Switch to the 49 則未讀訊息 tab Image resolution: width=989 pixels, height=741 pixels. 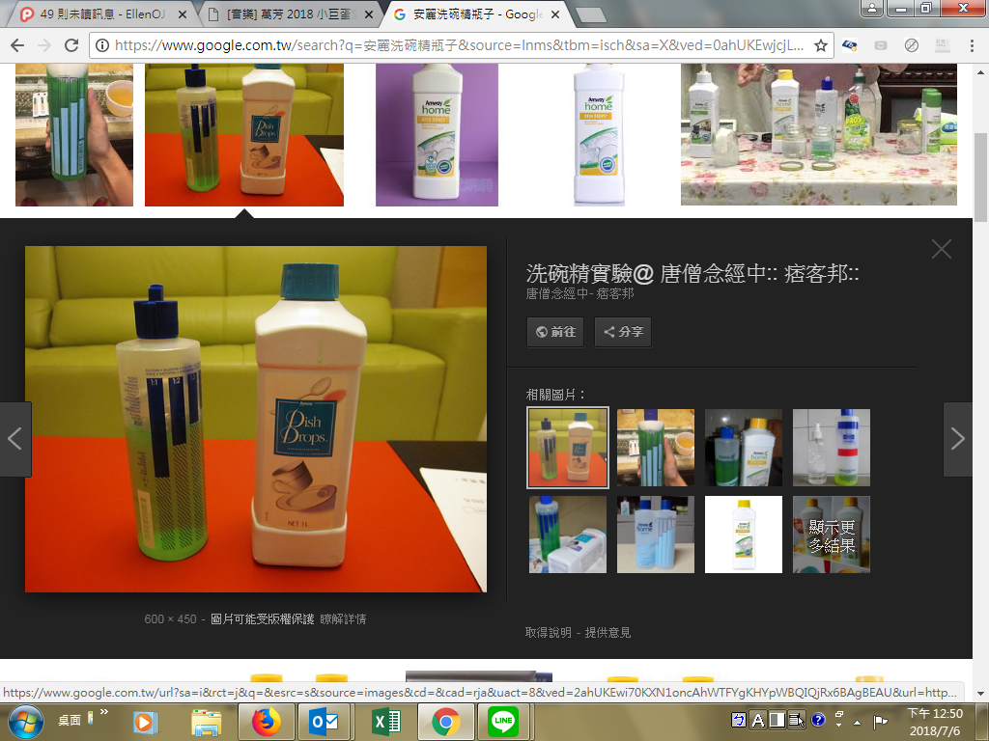coord(101,14)
